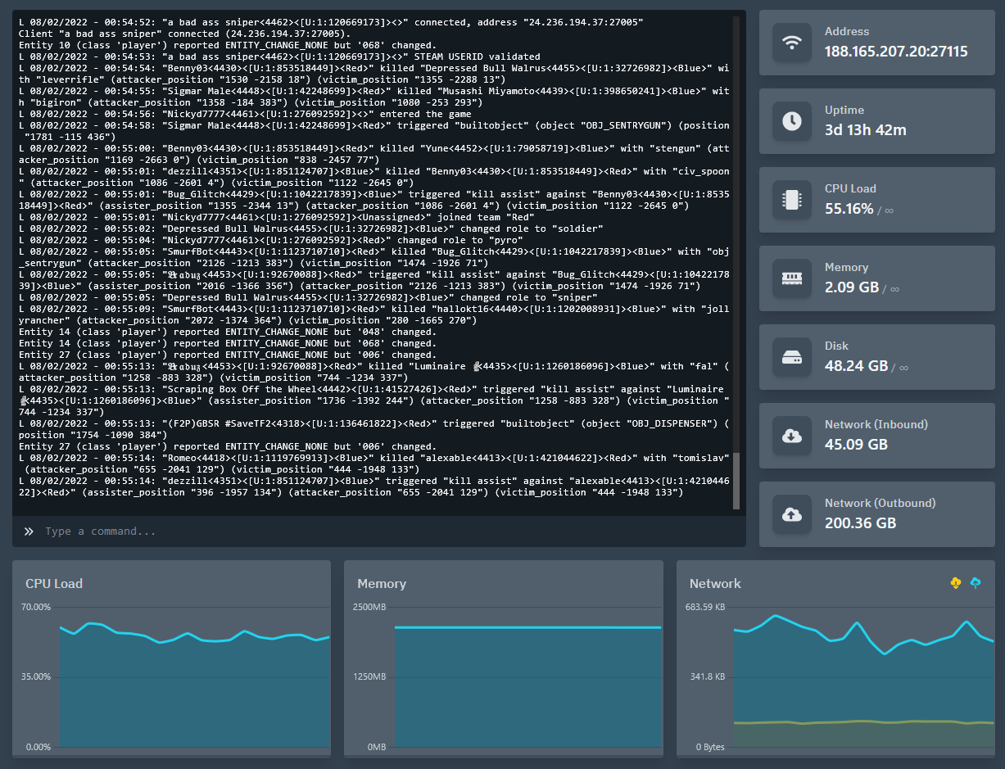Click the inbound network value 45.09 GB

pyautogui.click(x=856, y=445)
